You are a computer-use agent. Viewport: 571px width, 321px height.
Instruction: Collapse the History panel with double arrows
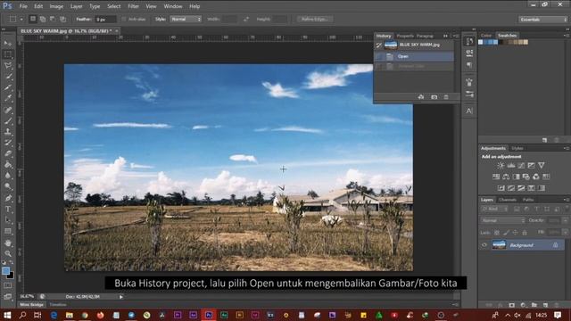tap(445, 36)
